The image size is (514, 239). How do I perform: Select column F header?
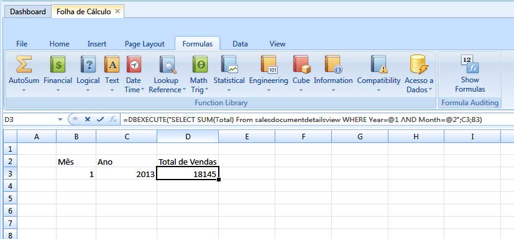pos(303,136)
